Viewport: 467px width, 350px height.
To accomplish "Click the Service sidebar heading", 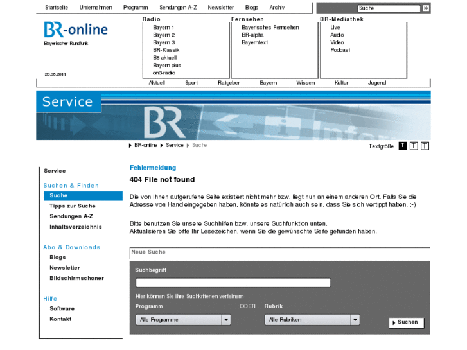I will pyautogui.click(x=55, y=171).
